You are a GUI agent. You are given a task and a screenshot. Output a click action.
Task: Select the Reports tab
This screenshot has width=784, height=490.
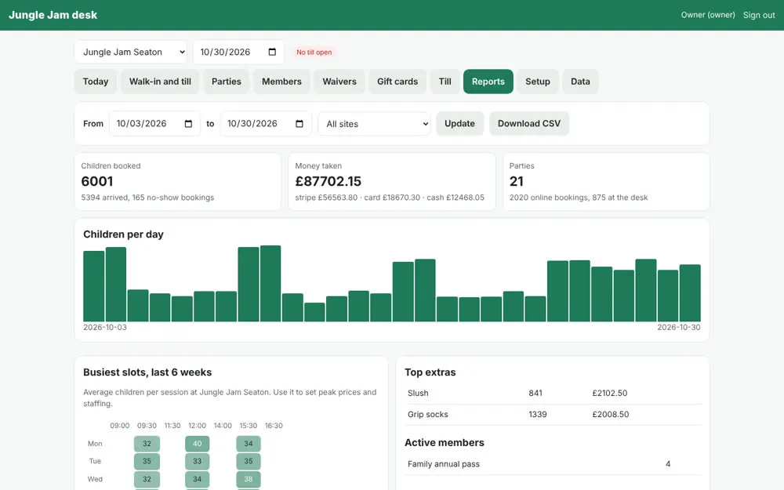point(488,82)
